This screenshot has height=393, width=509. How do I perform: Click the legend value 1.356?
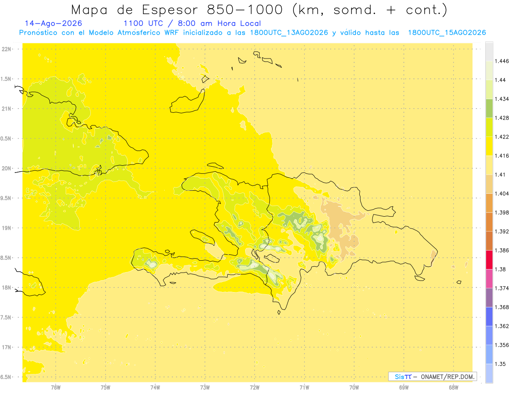(502, 345)
